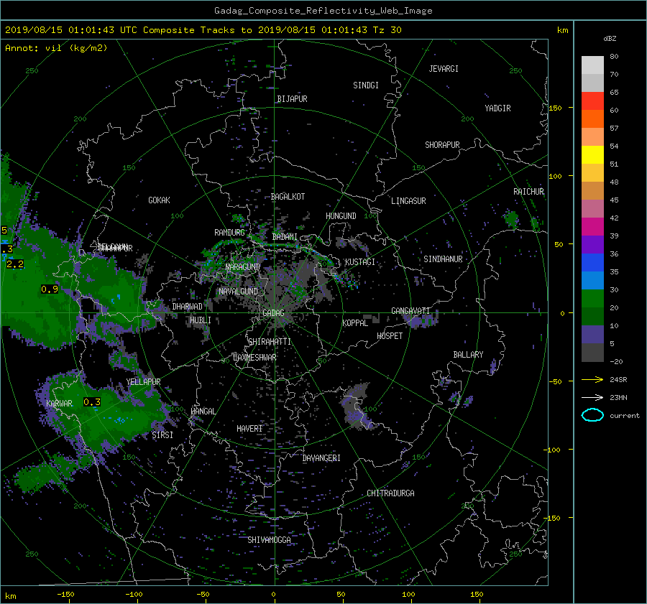Select the yellow 54 dBZ swatch

592,154
